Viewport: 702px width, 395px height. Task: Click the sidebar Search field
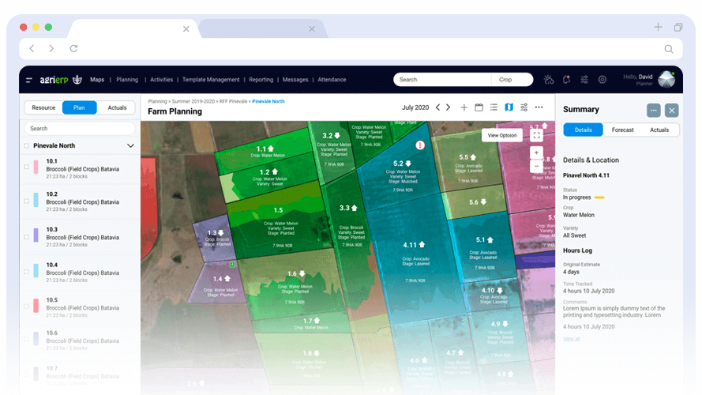point(79,128)
